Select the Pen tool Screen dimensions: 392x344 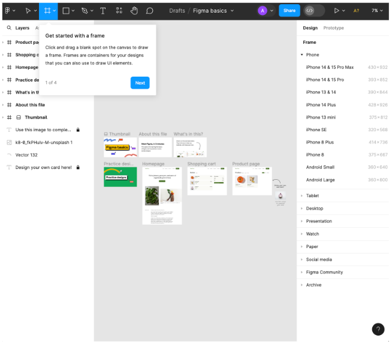pyautogui.click(x=85, y=11)
